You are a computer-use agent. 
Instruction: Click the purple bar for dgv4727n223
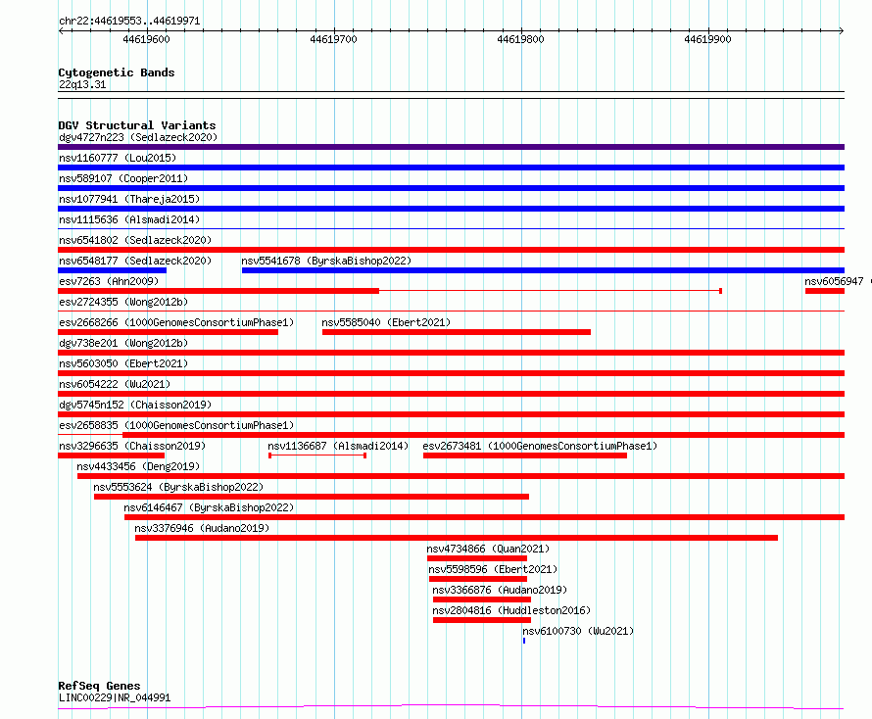point(451,147)
